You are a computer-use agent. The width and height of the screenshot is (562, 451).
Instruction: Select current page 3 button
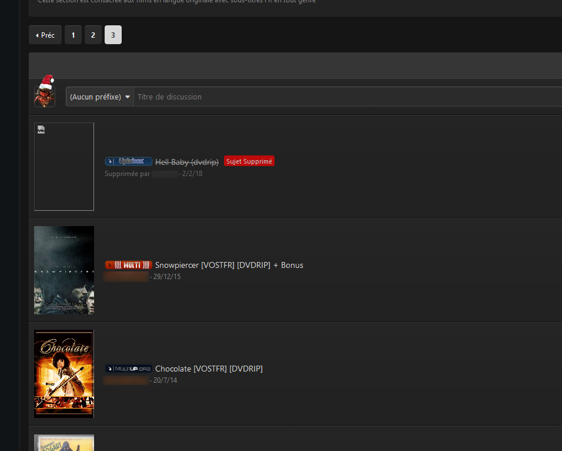(113, 35)
